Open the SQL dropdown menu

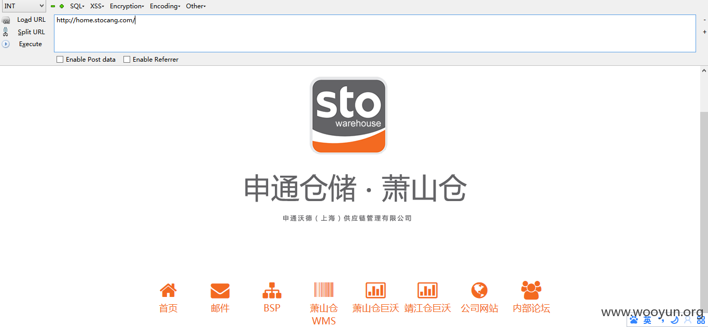click(x=77, y=6)
